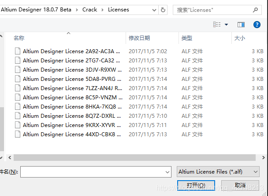Image resolution: width=268 pixels, height=196 pixels.
Task: Select file License 8HKA-7KQ8
Action: 72,106
